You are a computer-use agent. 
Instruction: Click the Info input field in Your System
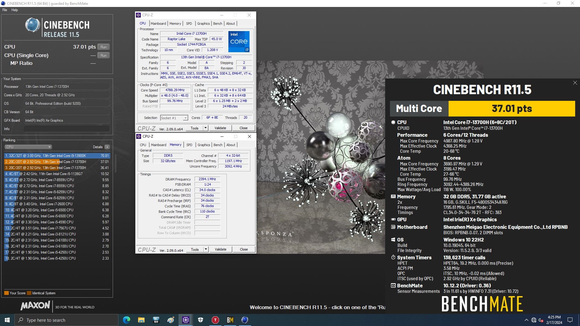coord(67,129)
